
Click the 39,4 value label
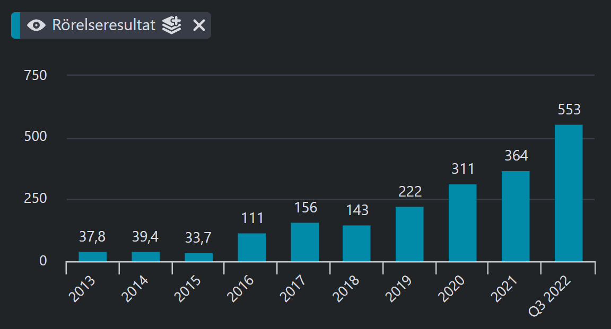coord(145,236)
